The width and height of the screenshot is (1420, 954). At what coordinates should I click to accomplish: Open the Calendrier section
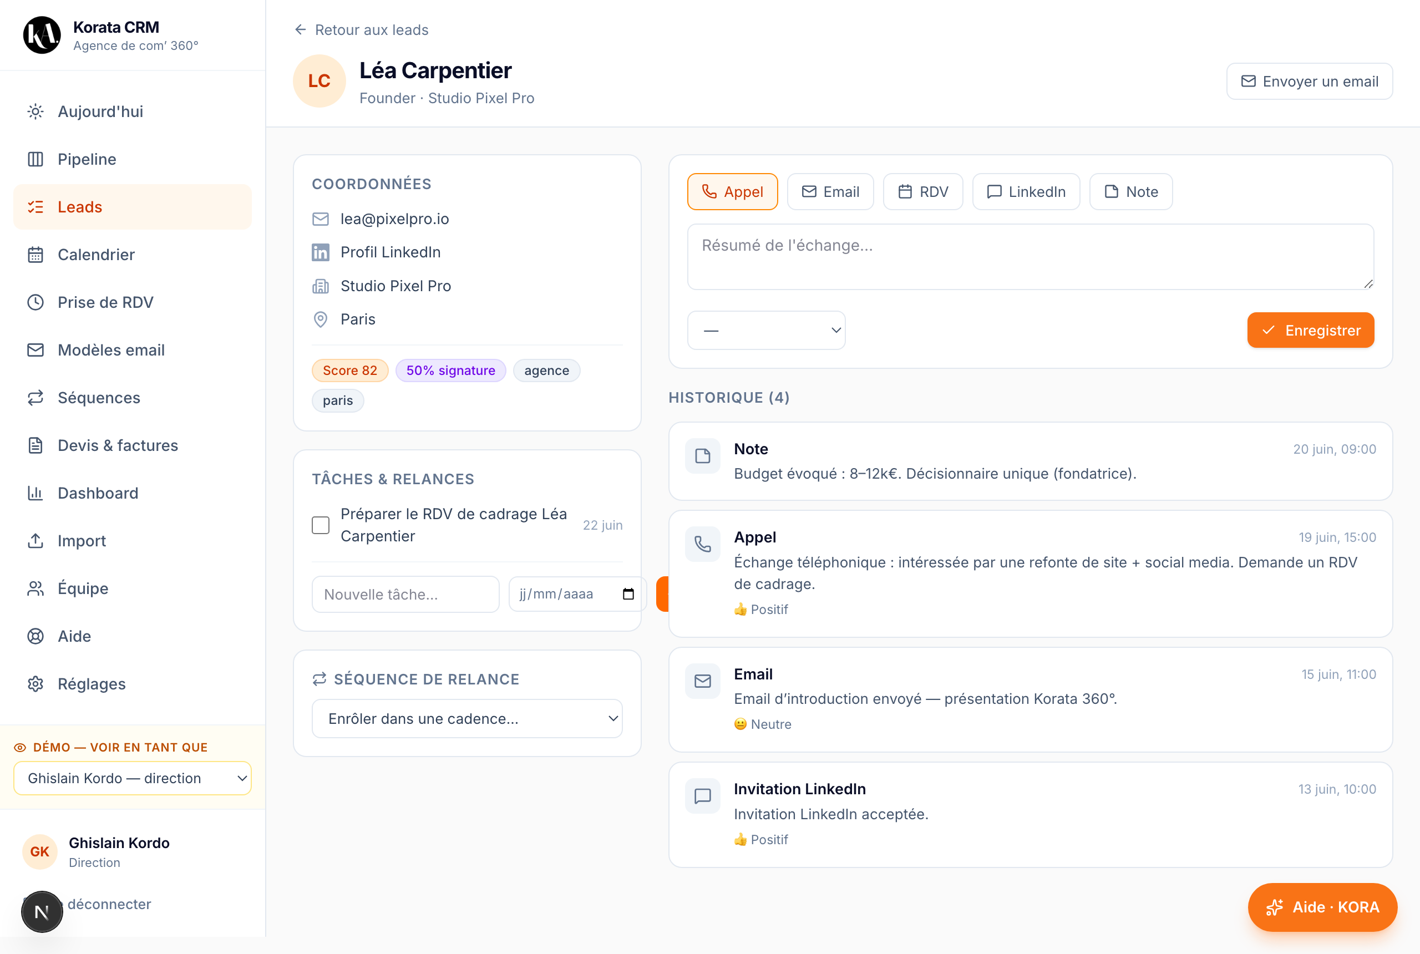point(132,255)
